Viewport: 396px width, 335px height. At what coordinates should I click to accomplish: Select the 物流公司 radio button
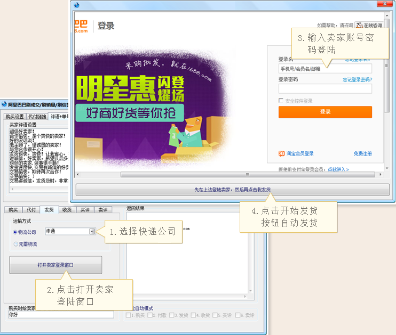(x=15, y=232)
